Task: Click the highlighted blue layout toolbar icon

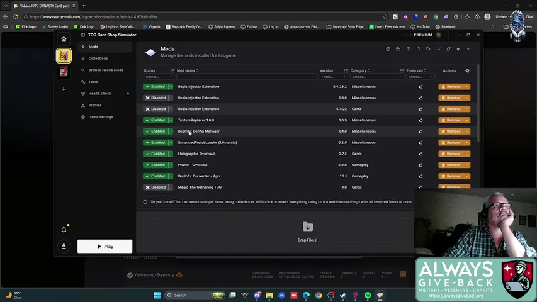Action: point(438,49)
